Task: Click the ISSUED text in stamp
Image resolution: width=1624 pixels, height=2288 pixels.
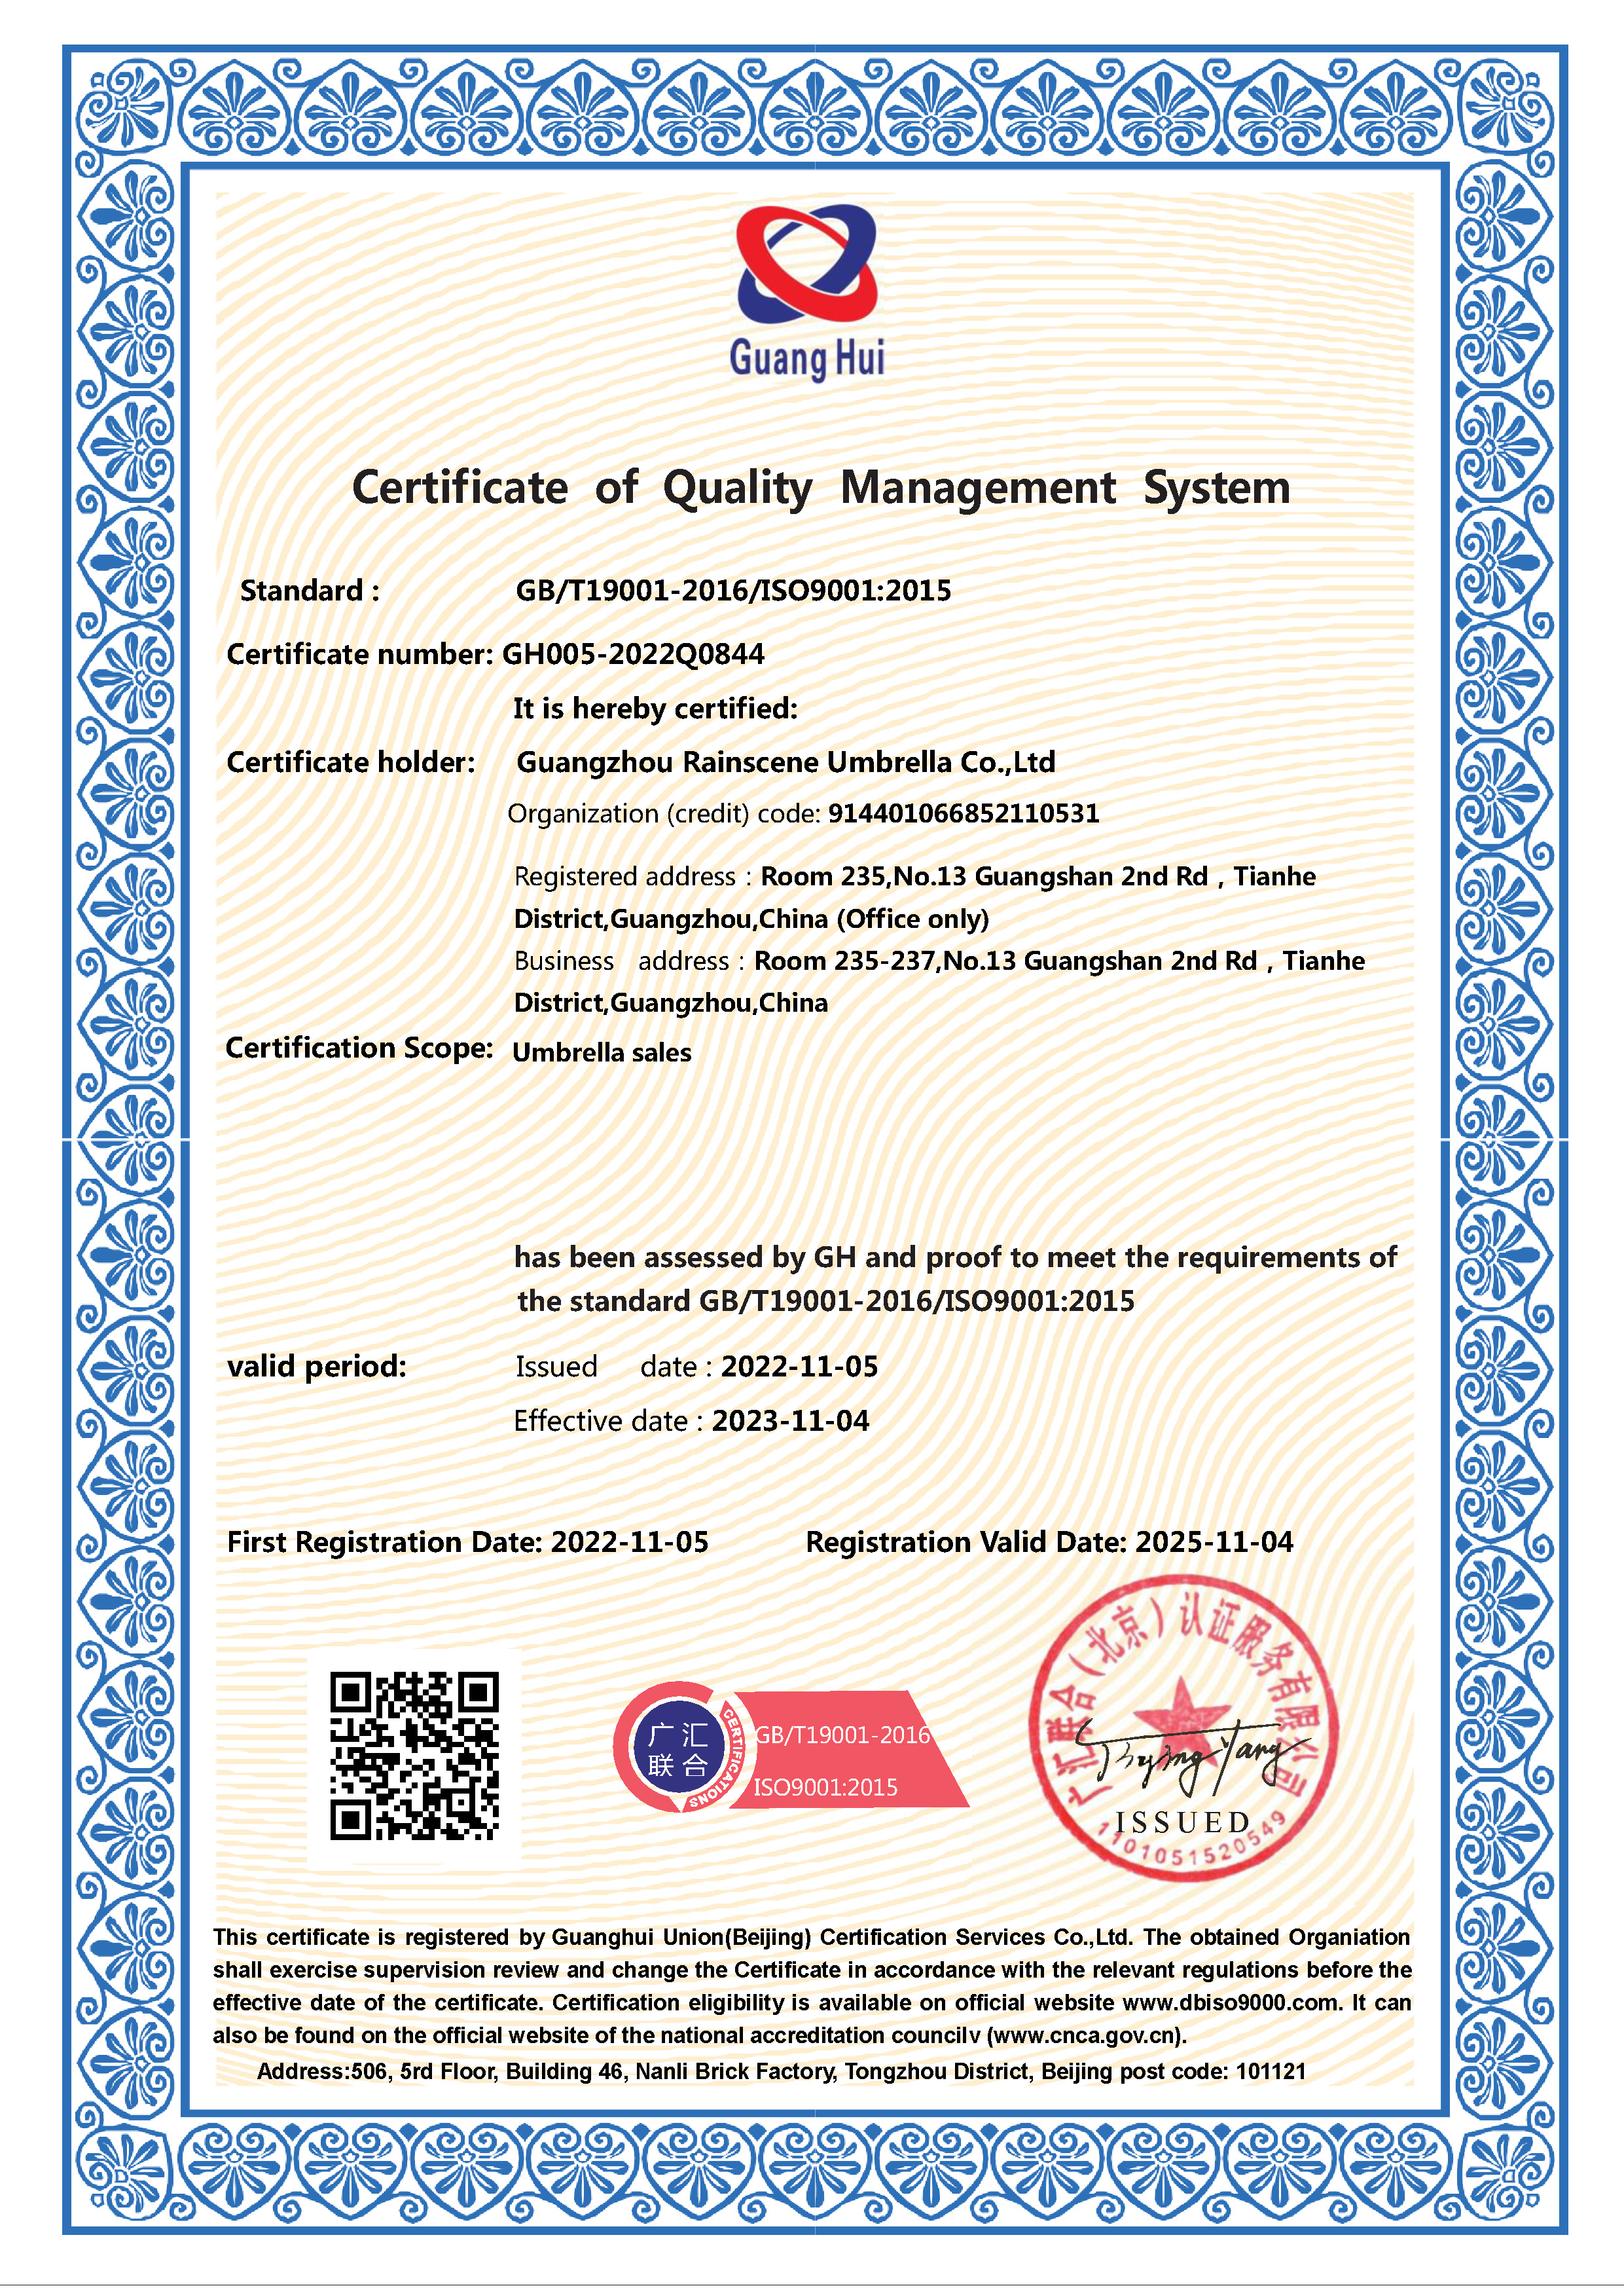Action: tap(1183, 1822)
